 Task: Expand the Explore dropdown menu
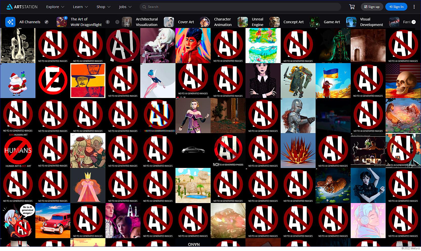coord(55,7)
